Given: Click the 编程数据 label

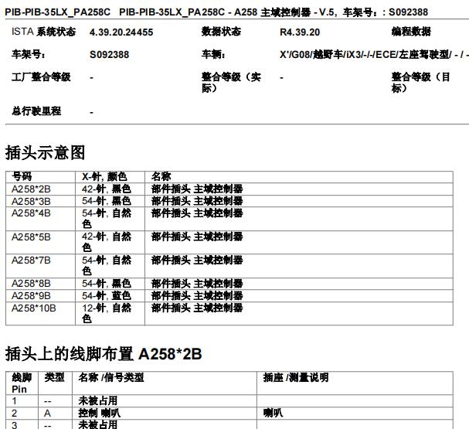Looking at the screenshot, I should (411, 32).
